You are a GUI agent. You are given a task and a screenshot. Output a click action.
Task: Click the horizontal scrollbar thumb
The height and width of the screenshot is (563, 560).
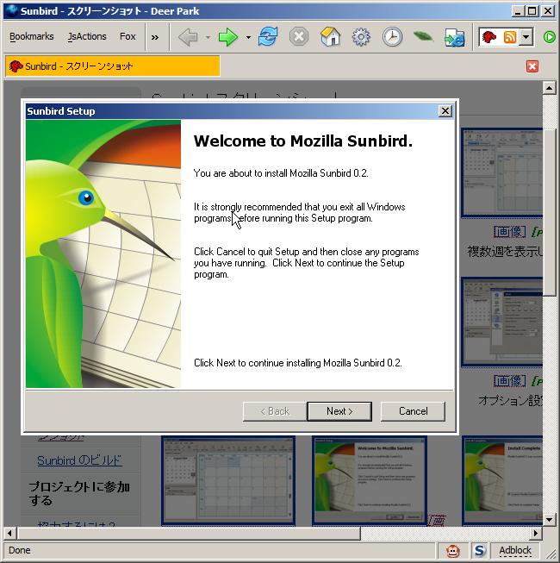pos(190,533)
